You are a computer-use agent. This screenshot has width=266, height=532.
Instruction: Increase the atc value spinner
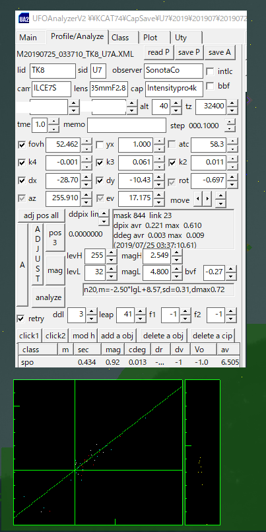232,141
